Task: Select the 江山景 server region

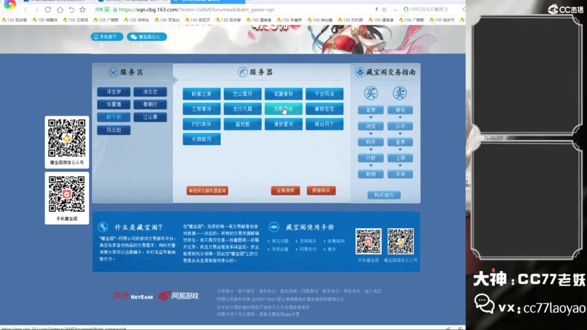Action: 150,117
